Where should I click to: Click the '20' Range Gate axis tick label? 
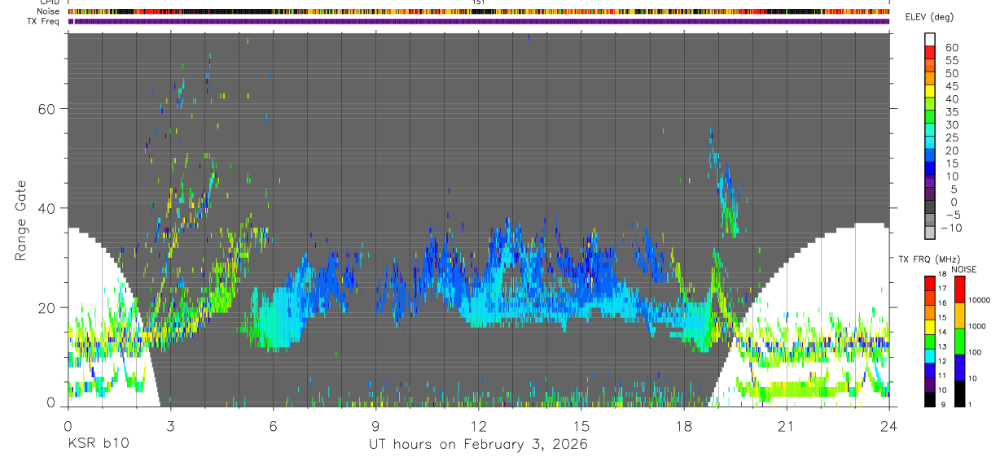pos(46,308)
